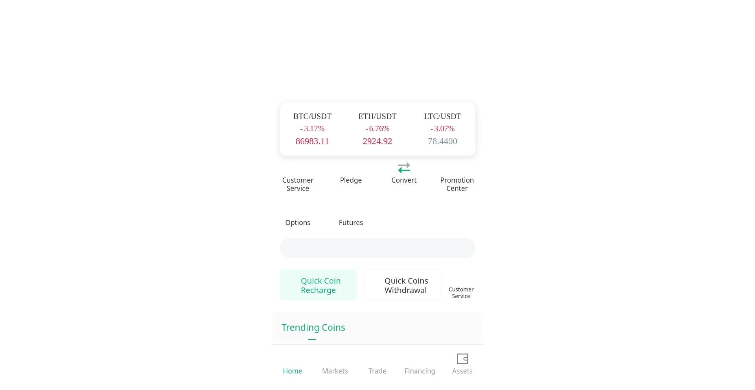
Task: Open the ETH/USDT ticker
Action: (x=377, y=116)
